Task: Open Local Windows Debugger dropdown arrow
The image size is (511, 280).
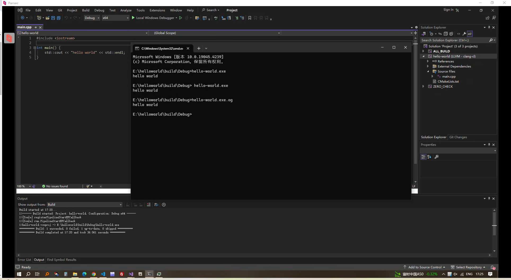Action: coord(176,18)
